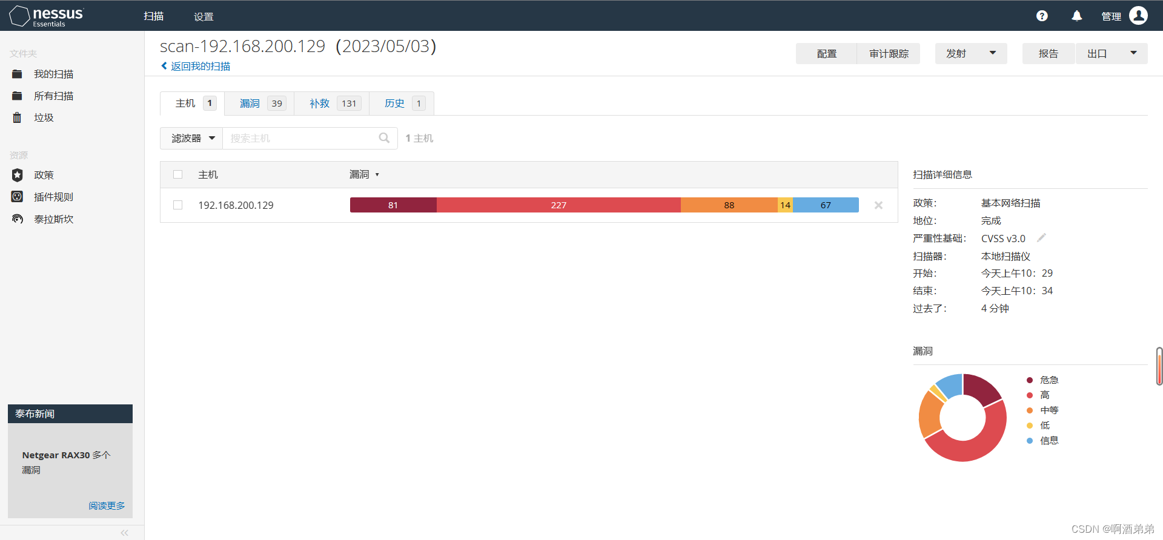The height and width of the screenshot is (540, 1163).
Task: Switch to the 主机 tab
Action: tap(193, 104)
